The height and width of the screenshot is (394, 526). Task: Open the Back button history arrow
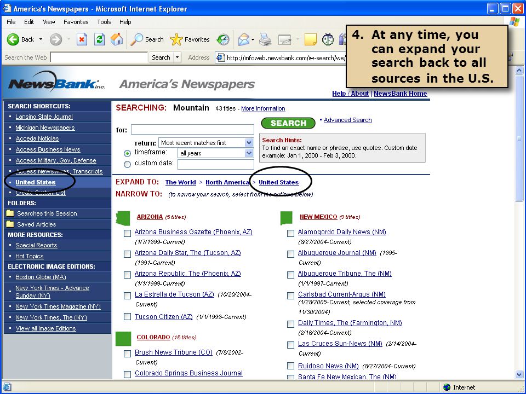click(x=41, y=39)
